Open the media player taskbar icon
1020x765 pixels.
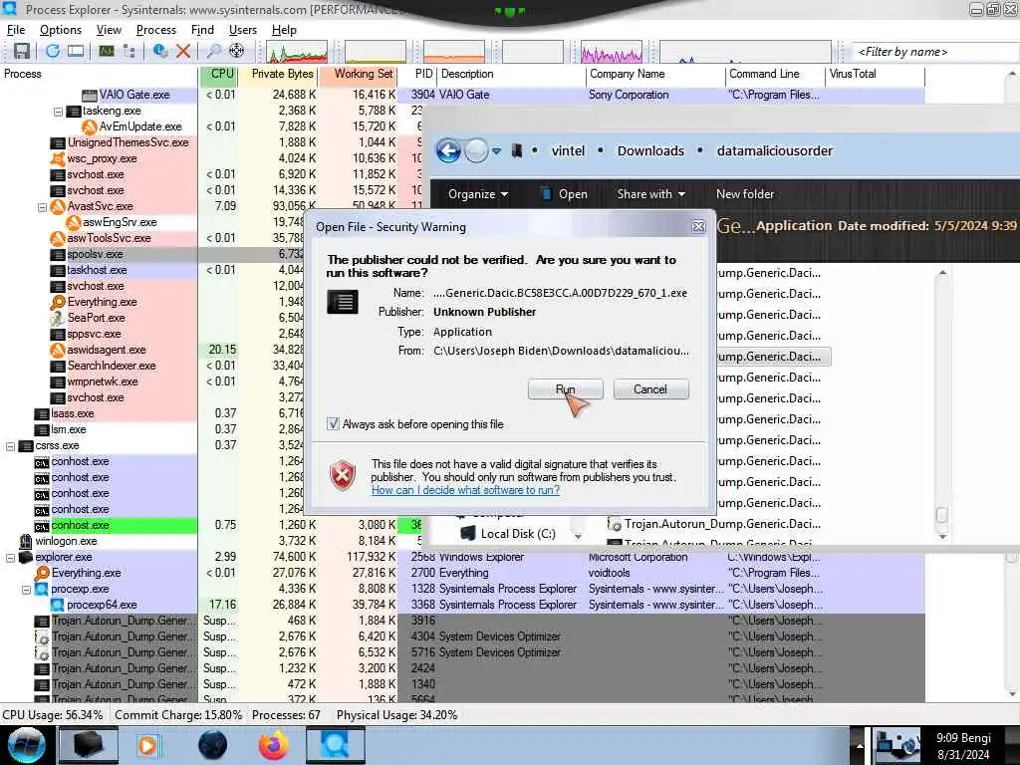click(x=147, y=745)
